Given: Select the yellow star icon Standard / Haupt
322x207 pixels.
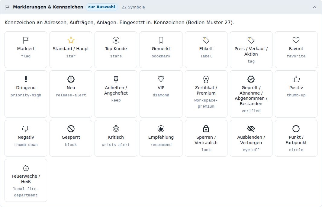Looking at the screenshot, I should pyautogui.click(x=71, y=40).
